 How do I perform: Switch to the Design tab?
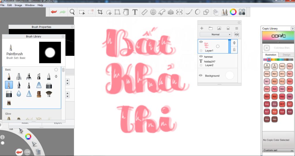[x=286, y=55]
